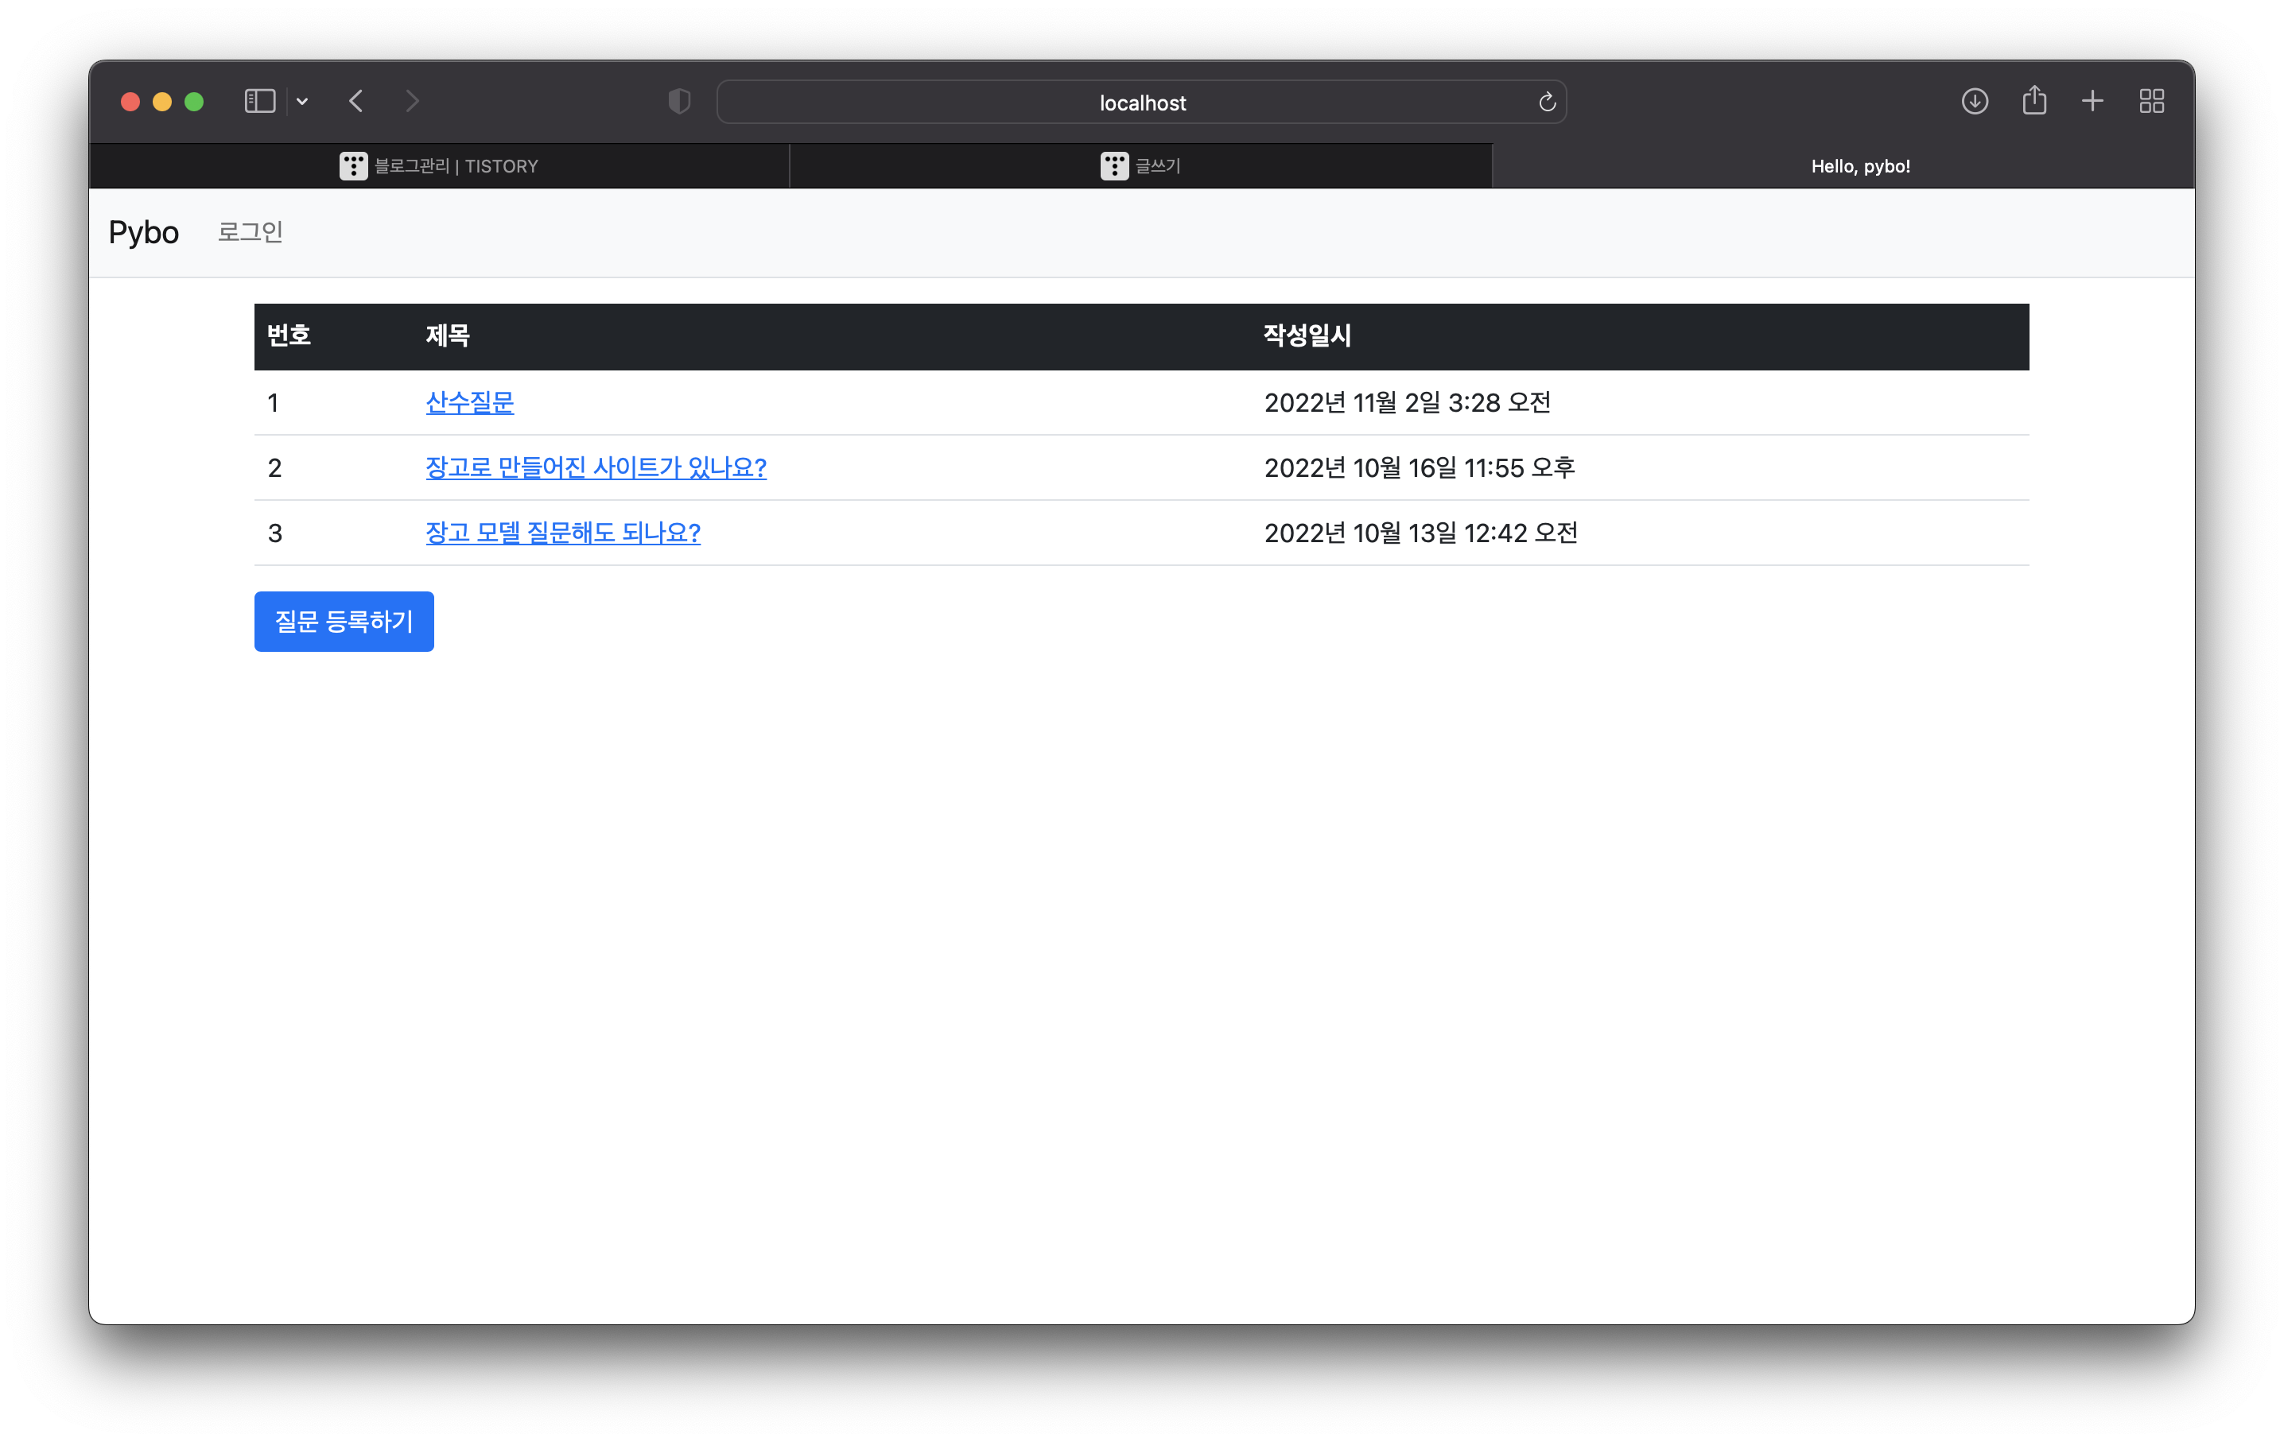Screen dimensions: 2284x1442
Task: Open 장고 모델 질문해도 되나요? link
Action: pos(562,533)
